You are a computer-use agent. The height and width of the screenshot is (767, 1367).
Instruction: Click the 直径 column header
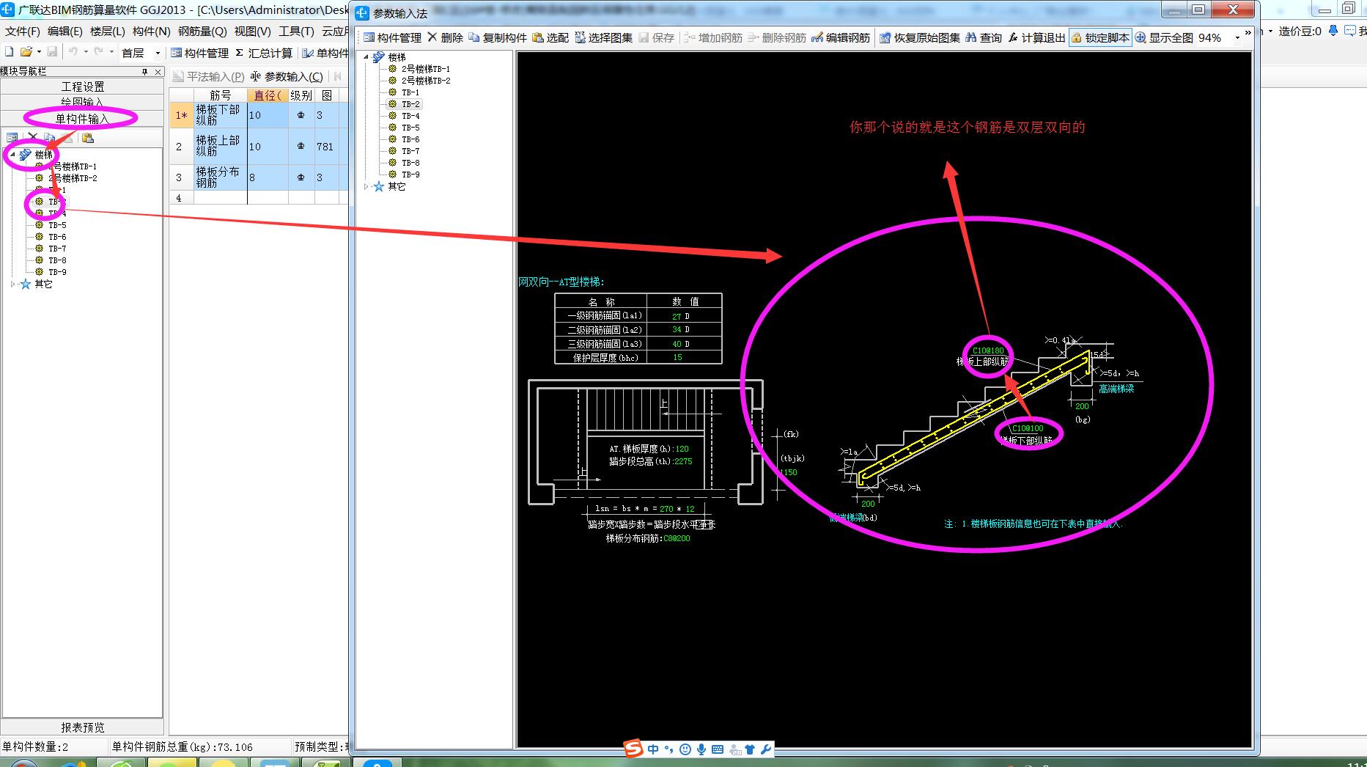click(268, 95)
